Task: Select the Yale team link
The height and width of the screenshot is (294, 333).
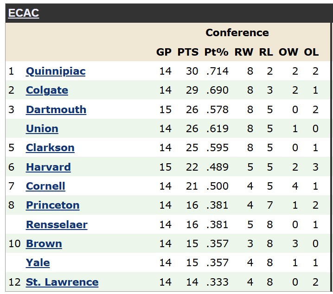Action: (38, 263)
